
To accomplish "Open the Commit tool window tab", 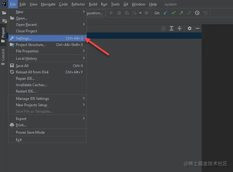I will coord(3,57).
